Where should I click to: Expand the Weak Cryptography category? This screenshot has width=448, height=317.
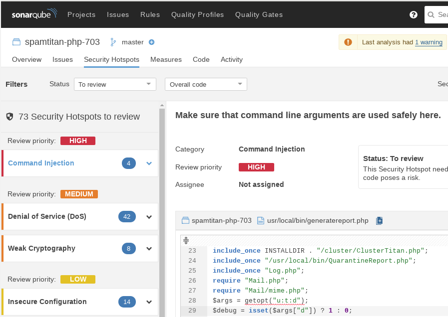tap(149, 249)
